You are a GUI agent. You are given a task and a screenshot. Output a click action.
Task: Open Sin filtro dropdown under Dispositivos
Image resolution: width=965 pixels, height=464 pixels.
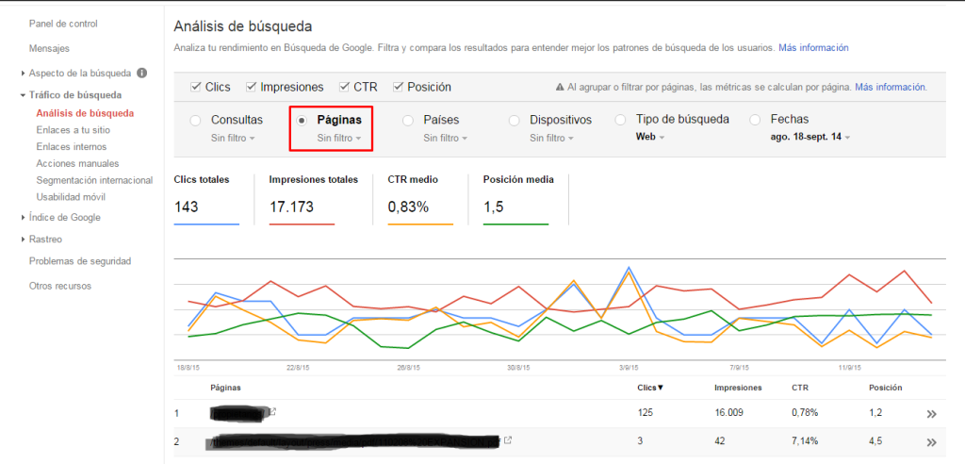tap(551, 138)
